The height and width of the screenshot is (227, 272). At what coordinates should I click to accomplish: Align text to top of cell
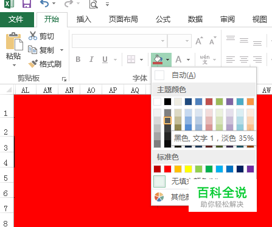click(x=231, y=38)
